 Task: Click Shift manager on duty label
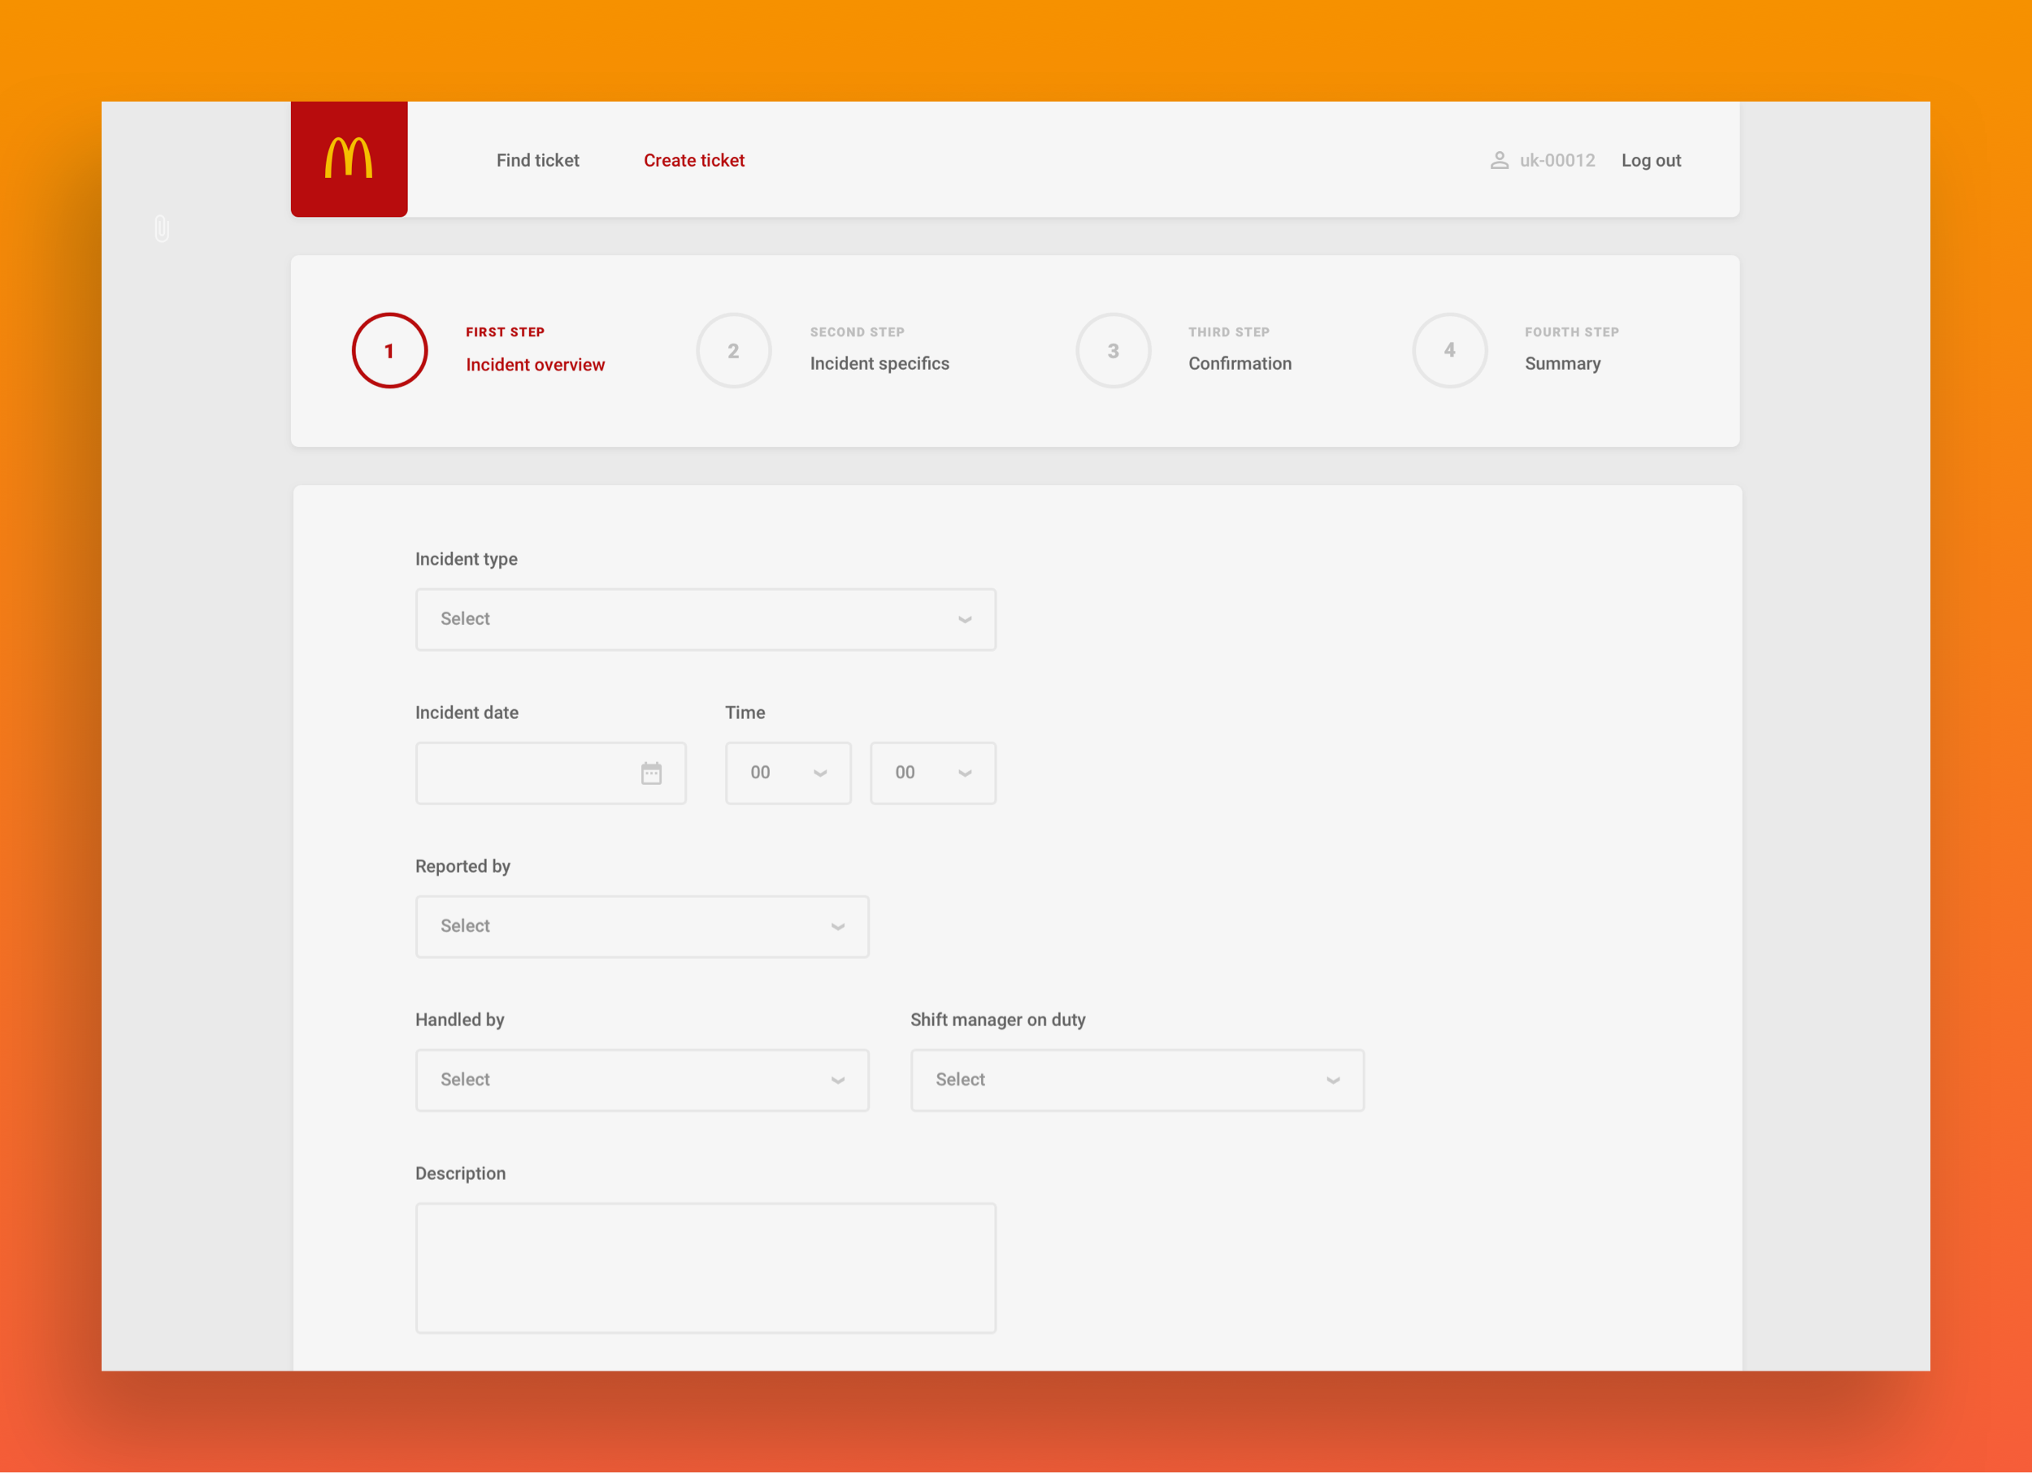tap(998, 1020)
